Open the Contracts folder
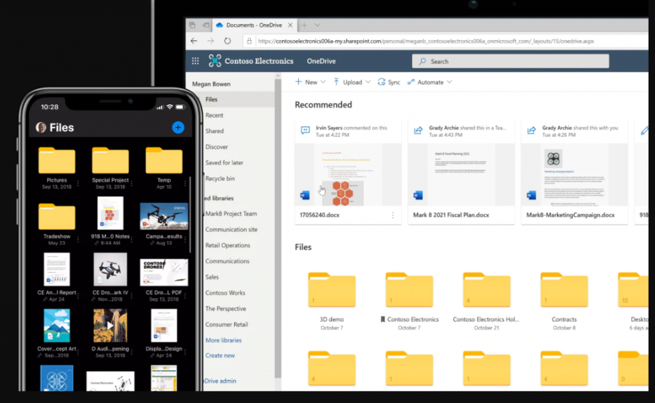This screenshot has height=403, width=655. (x=564, y=289)
